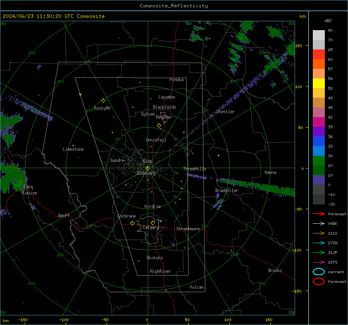Click the Sylvan town label
Image resolution: width=348 pixels, height=325 pixels.
148,114
